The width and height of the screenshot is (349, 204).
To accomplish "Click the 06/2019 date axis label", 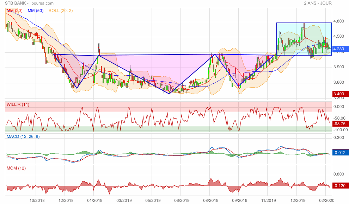I will 182,200.
